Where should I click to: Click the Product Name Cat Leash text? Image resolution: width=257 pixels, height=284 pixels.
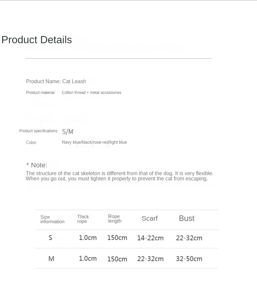click(x=56, y=81)
